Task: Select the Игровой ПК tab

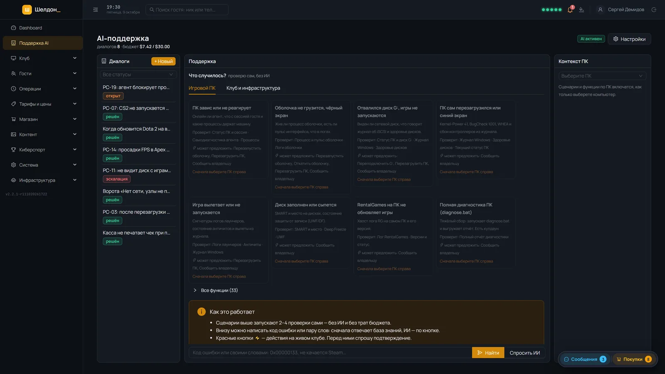Action: [202, 88]
